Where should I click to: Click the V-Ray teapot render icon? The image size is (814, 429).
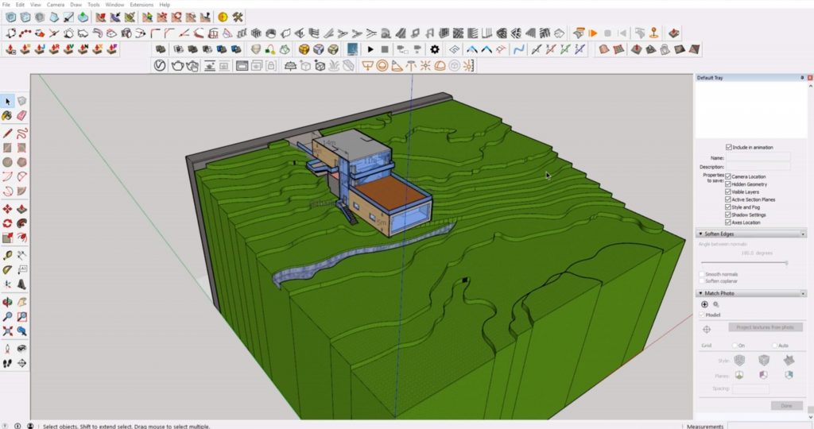[177, 66]
